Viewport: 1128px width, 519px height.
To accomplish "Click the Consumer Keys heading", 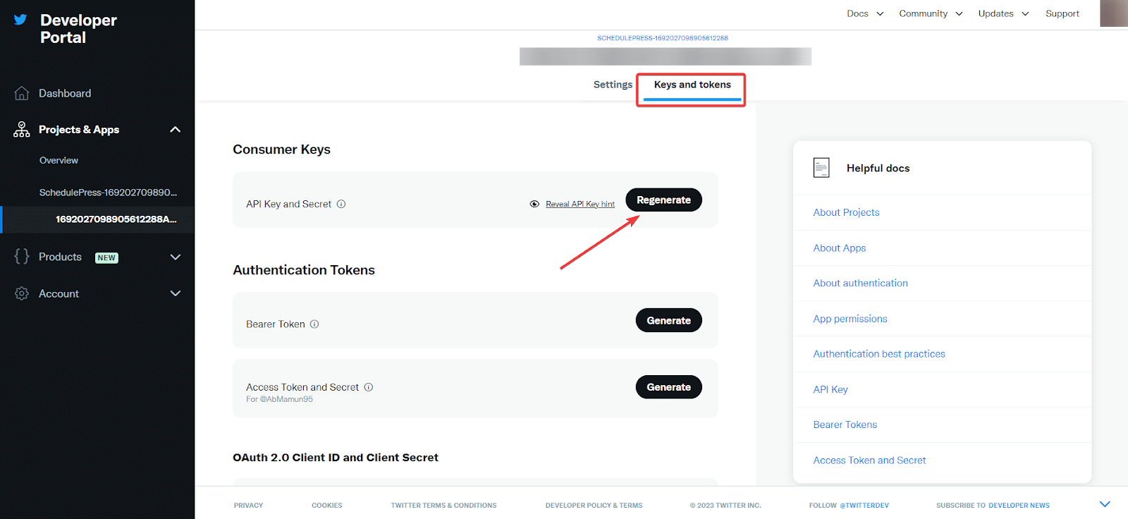I will [x=281, y=149].
